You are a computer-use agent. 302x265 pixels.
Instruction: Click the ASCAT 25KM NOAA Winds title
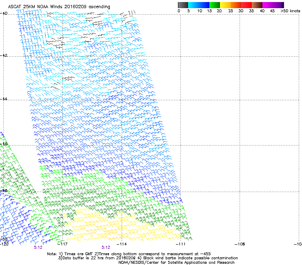coord(59,7)
